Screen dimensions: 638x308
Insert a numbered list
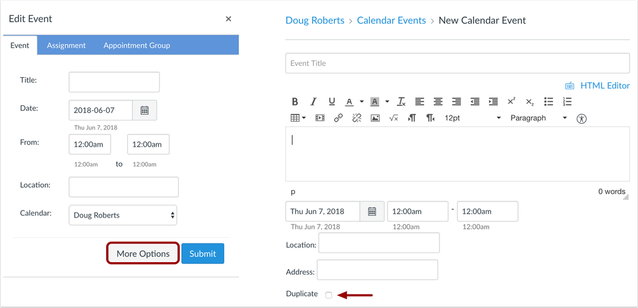567,101
